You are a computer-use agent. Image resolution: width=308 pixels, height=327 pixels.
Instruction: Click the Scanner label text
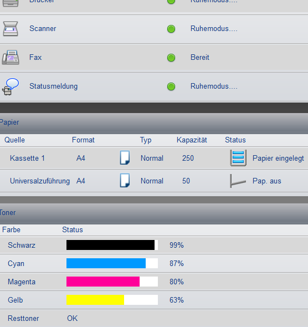[43, 29]
